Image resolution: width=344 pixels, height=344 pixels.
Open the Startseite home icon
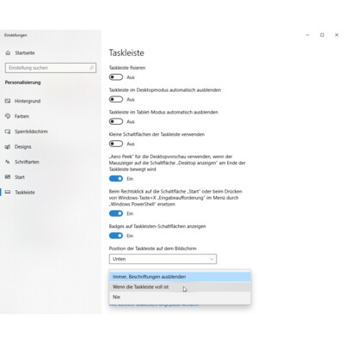pos(8,52)
